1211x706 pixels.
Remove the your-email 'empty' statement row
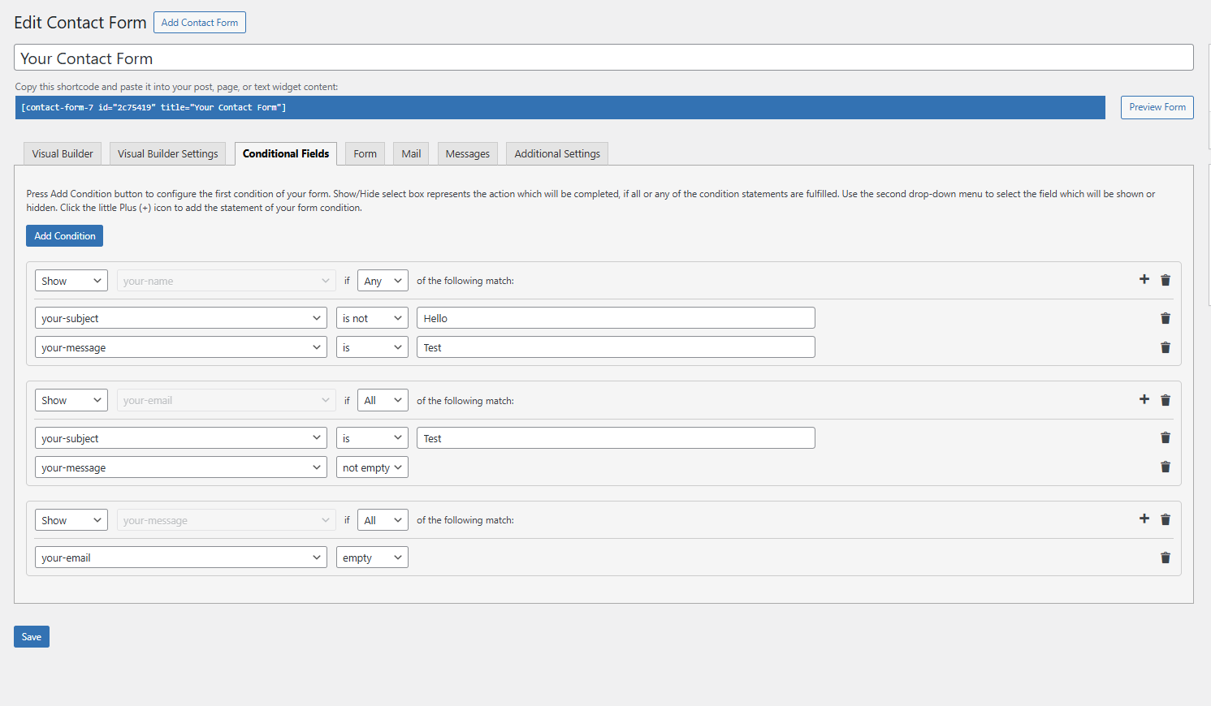(1165, 557)
